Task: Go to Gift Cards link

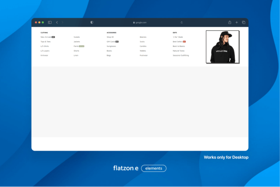Action: pos(111,42)
